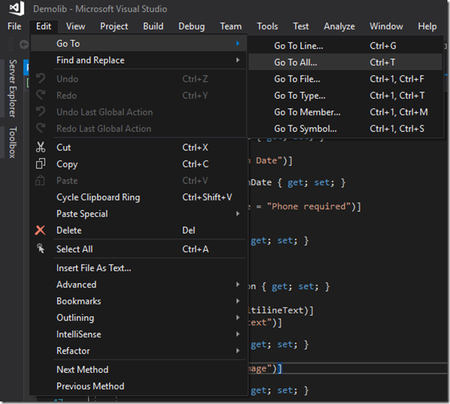The height and width of the screenshot is (404, 450).
Task: Choose Go To Symbol command
Action: (345, 128)
